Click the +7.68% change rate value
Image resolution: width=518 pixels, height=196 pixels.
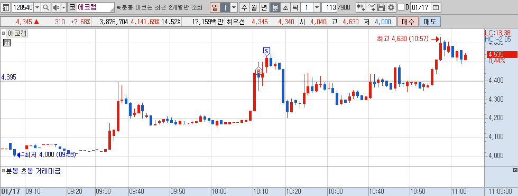[x=80, y=22]
